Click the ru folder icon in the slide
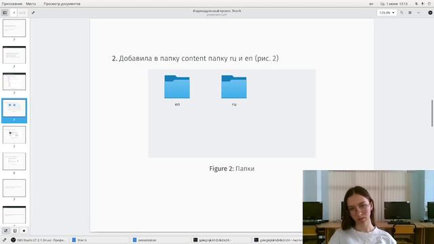The width and height of the screenshot is (434, 244). click(234, 87)
